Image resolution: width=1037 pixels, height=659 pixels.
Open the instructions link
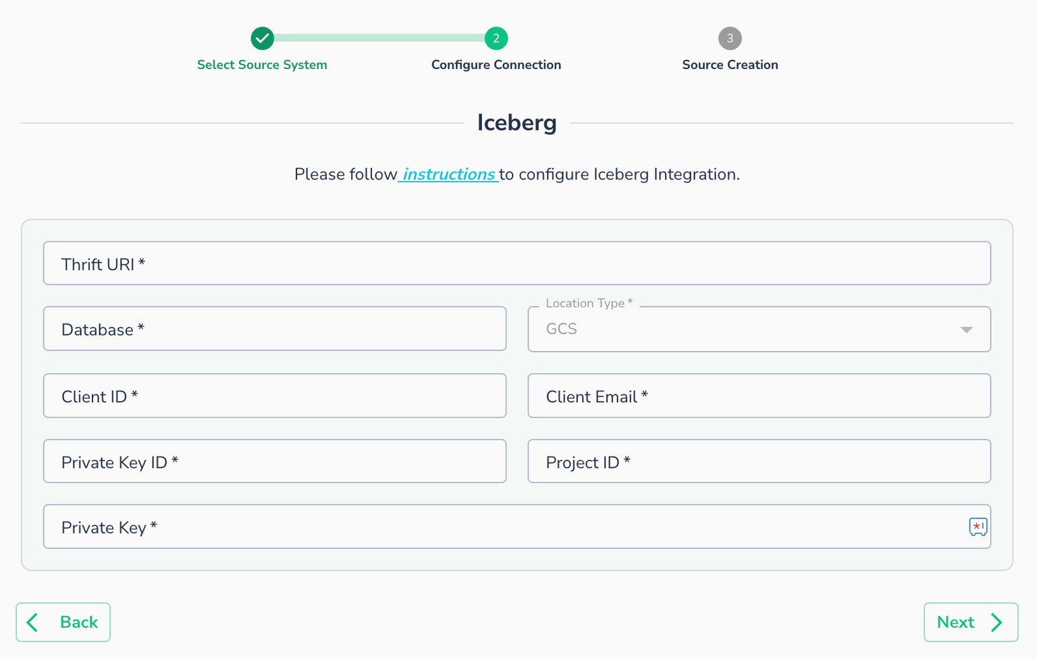pos(448,174)
